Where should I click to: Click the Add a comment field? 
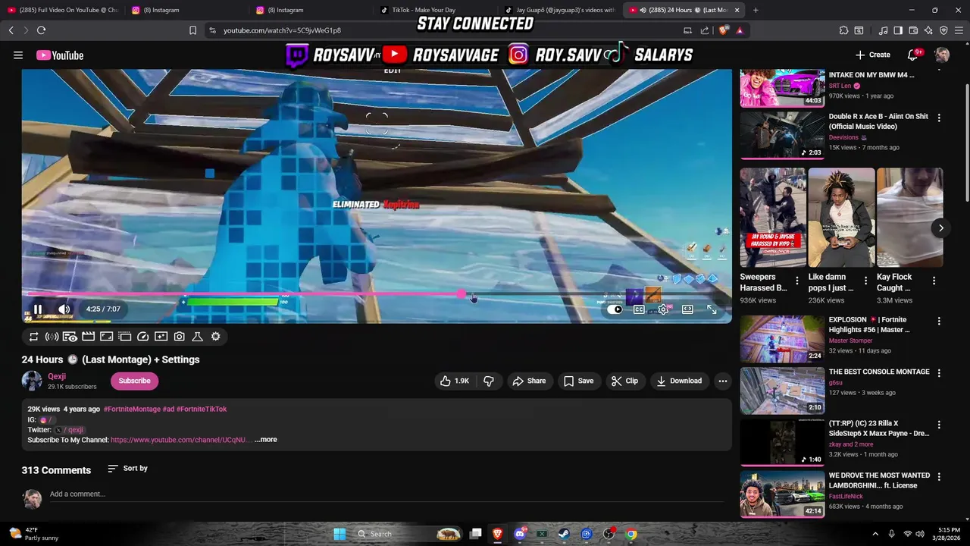pyautogui.click(x=386, y=494)
